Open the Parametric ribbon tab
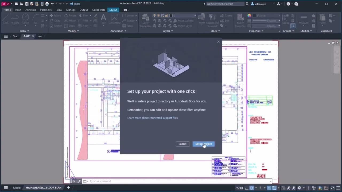 (x=46, y=10)
